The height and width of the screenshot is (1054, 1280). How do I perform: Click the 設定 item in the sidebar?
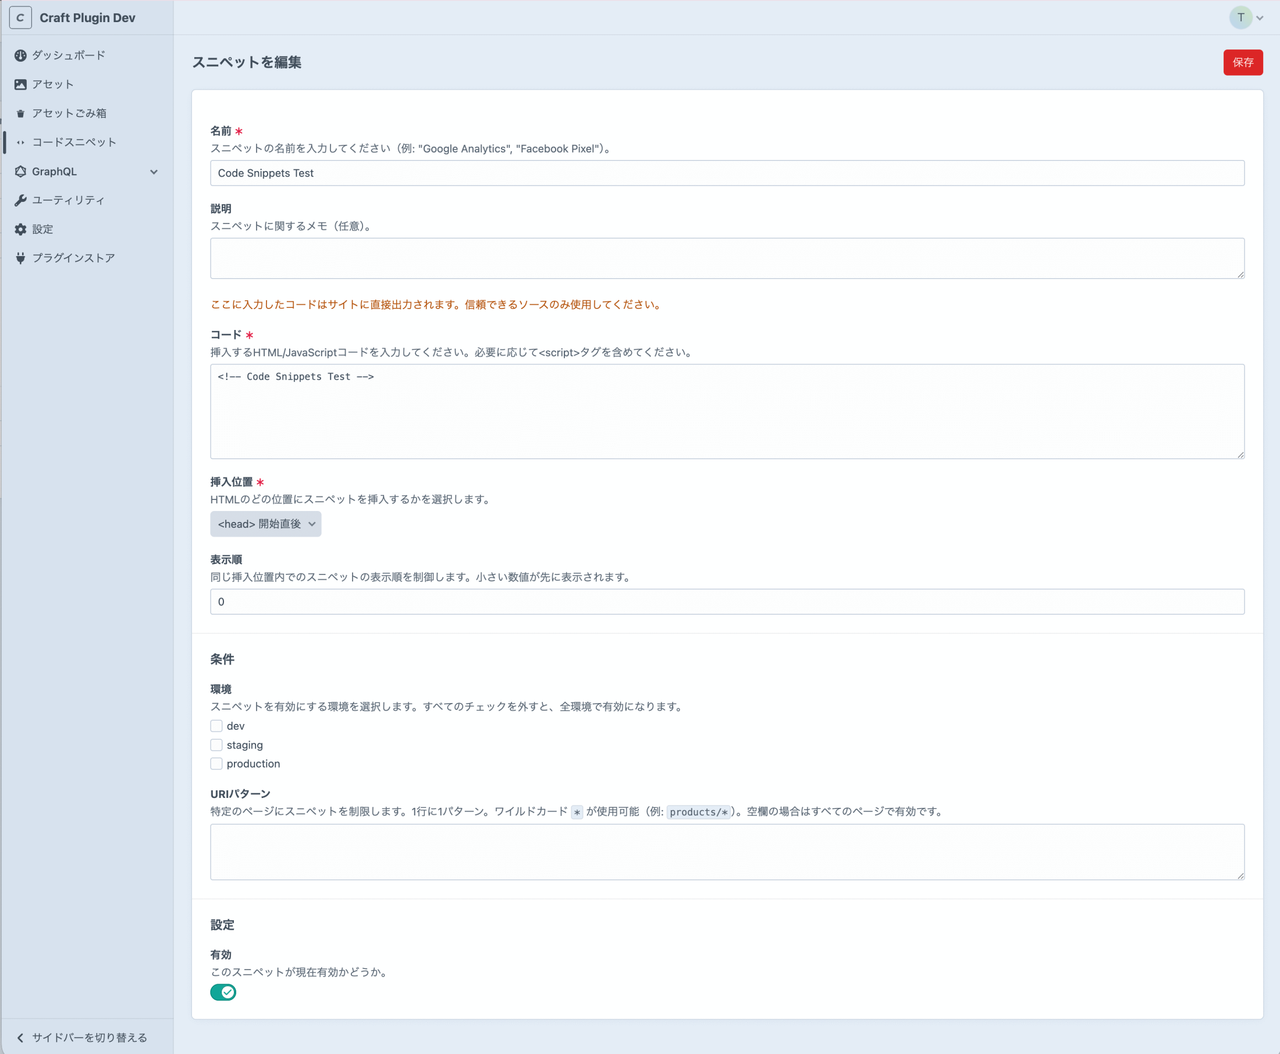(x=42, y=229)
